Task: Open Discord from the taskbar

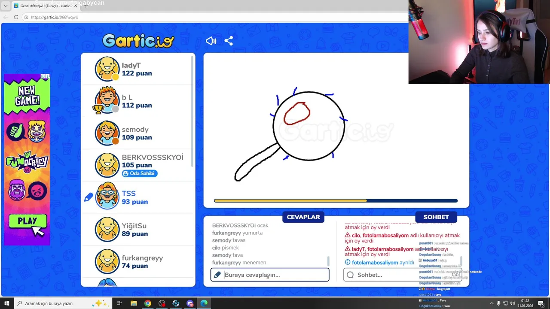Action: click(190, 303)
